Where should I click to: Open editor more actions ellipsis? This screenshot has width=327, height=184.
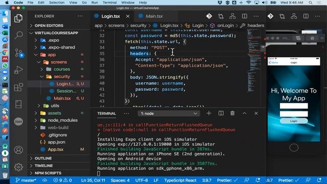(256, 16)
